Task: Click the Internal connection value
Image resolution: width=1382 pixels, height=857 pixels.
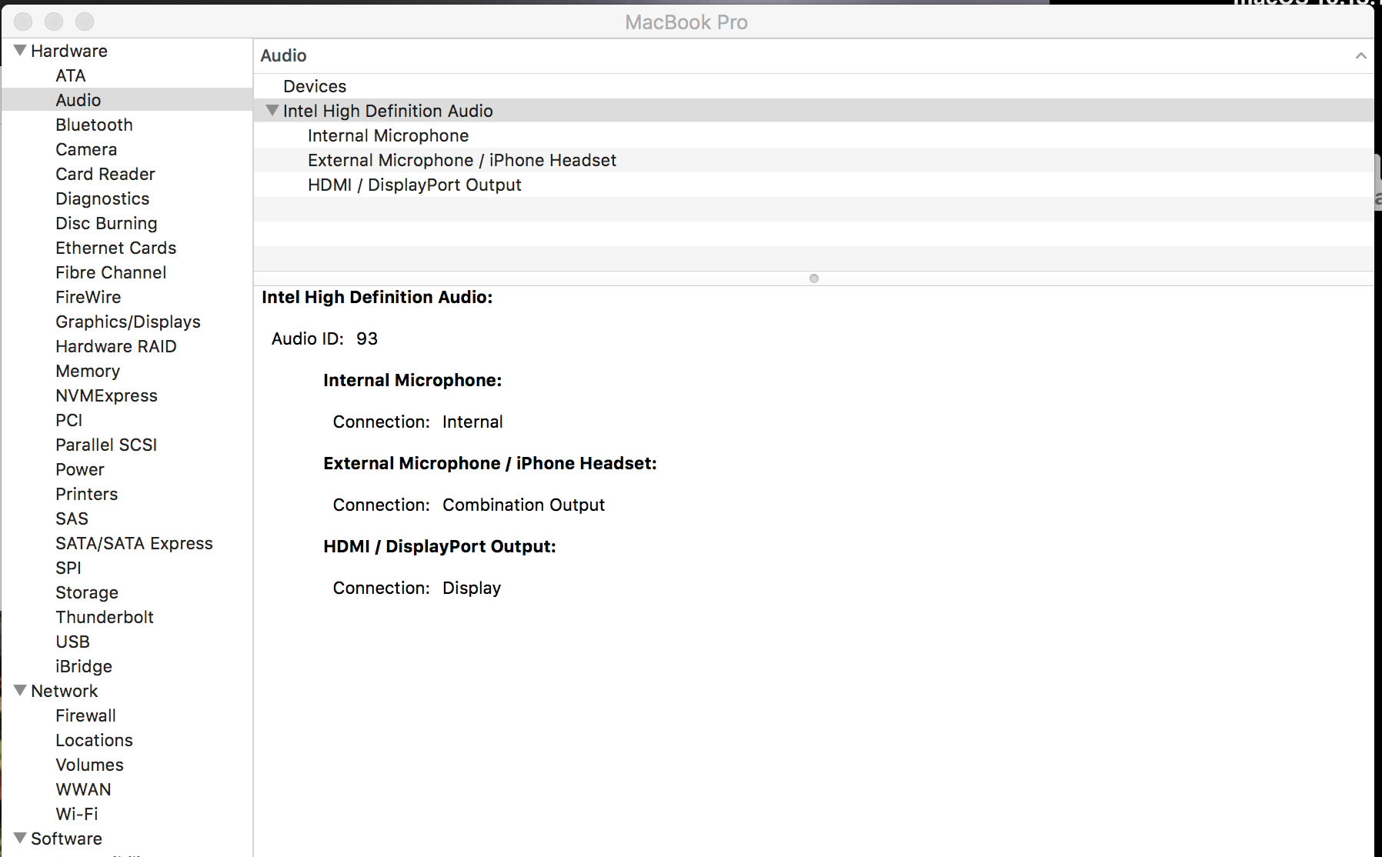Action: pyautogui.click(x=472, y=422)
